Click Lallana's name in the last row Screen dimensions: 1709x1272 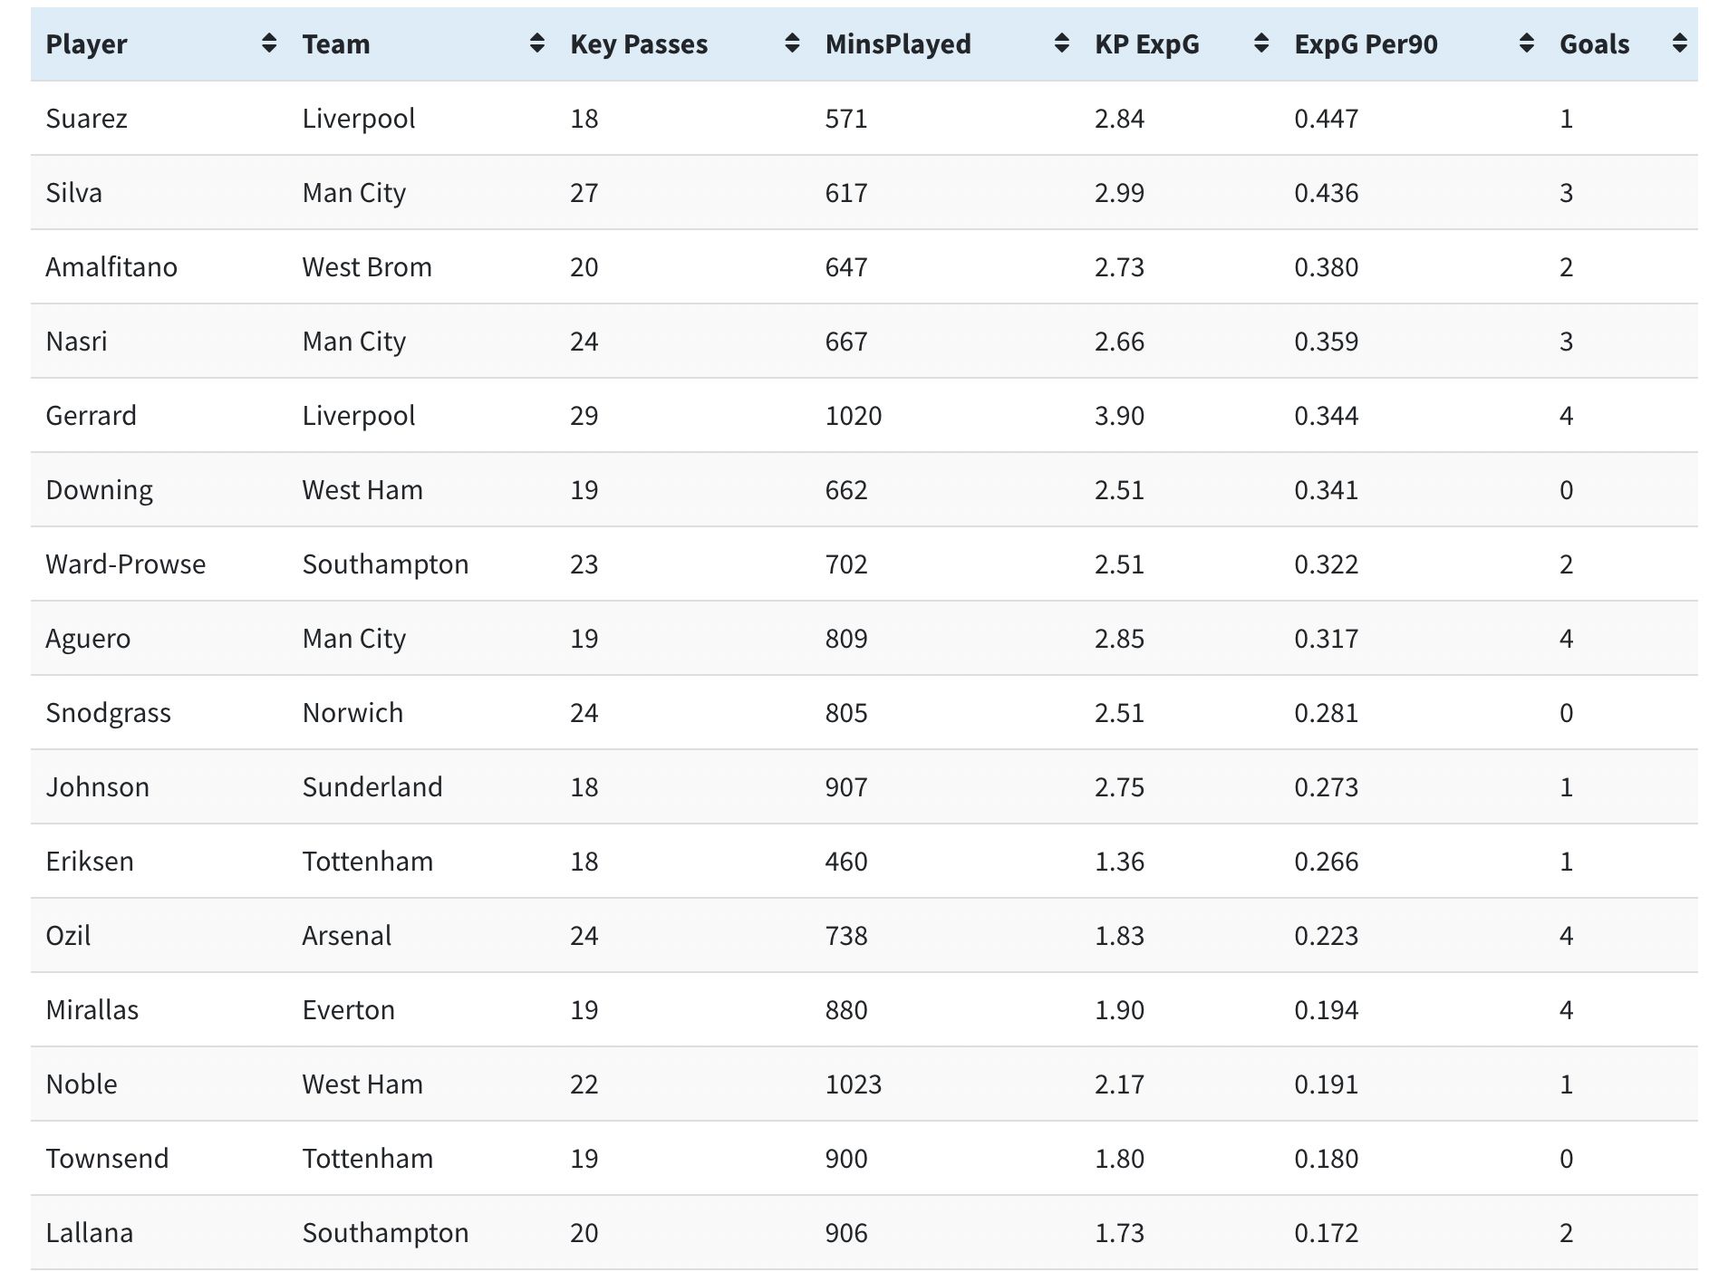89,1233
